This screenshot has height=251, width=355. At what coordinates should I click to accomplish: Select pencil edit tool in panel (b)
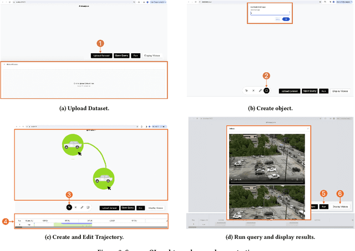tap(260, 90)
